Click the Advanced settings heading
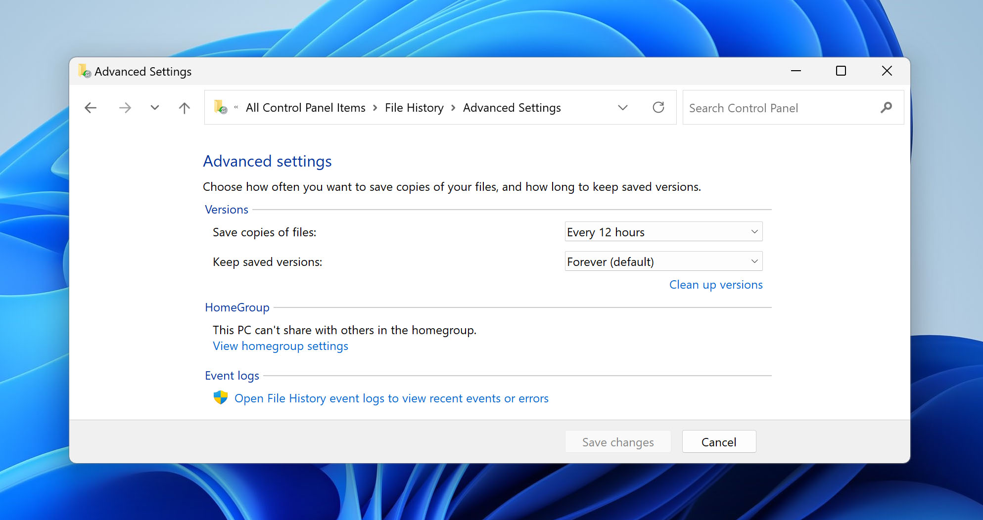The height and width of the screenshot is (520, 983). 267,161
